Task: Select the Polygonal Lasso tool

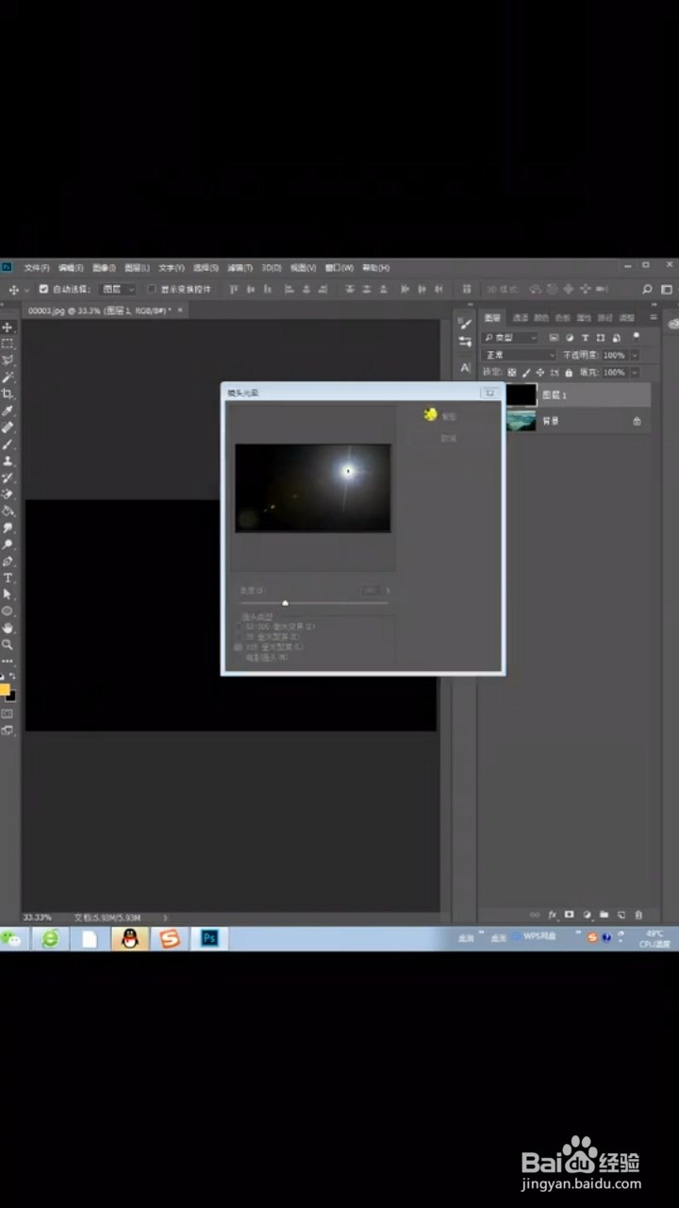Action: click(x=8, y=361)
